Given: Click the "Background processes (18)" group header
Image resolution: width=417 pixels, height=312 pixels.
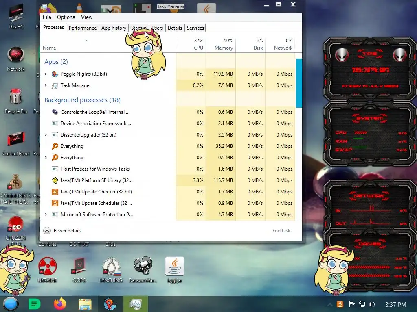Looking at the screenshot, I should pos(82,100).
